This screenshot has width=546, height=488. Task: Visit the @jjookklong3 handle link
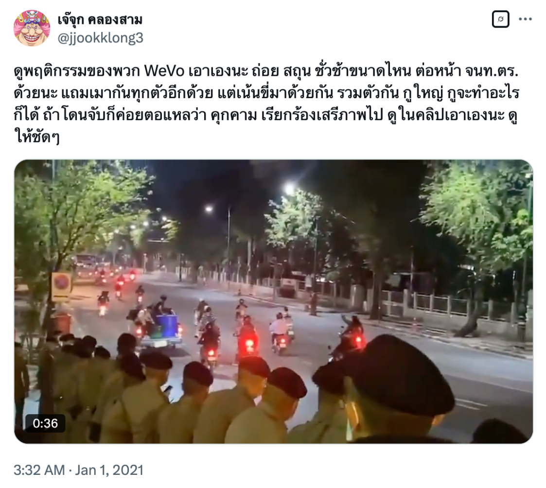(x=100, y=38)
